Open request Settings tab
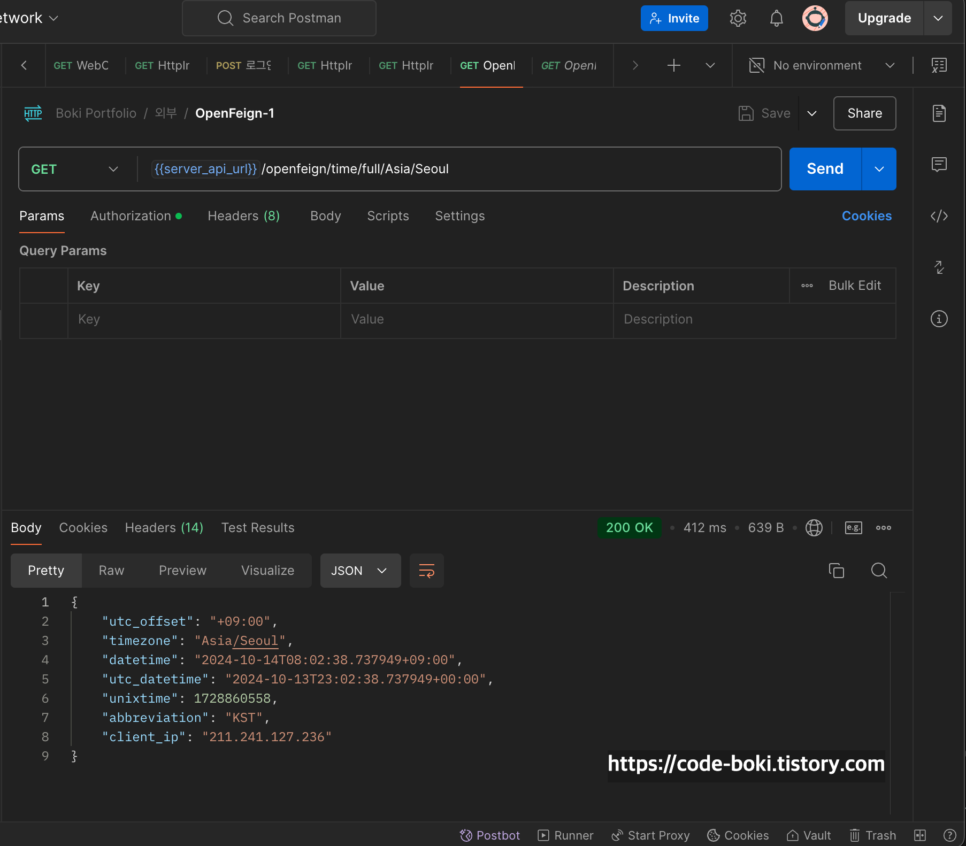 459,216
